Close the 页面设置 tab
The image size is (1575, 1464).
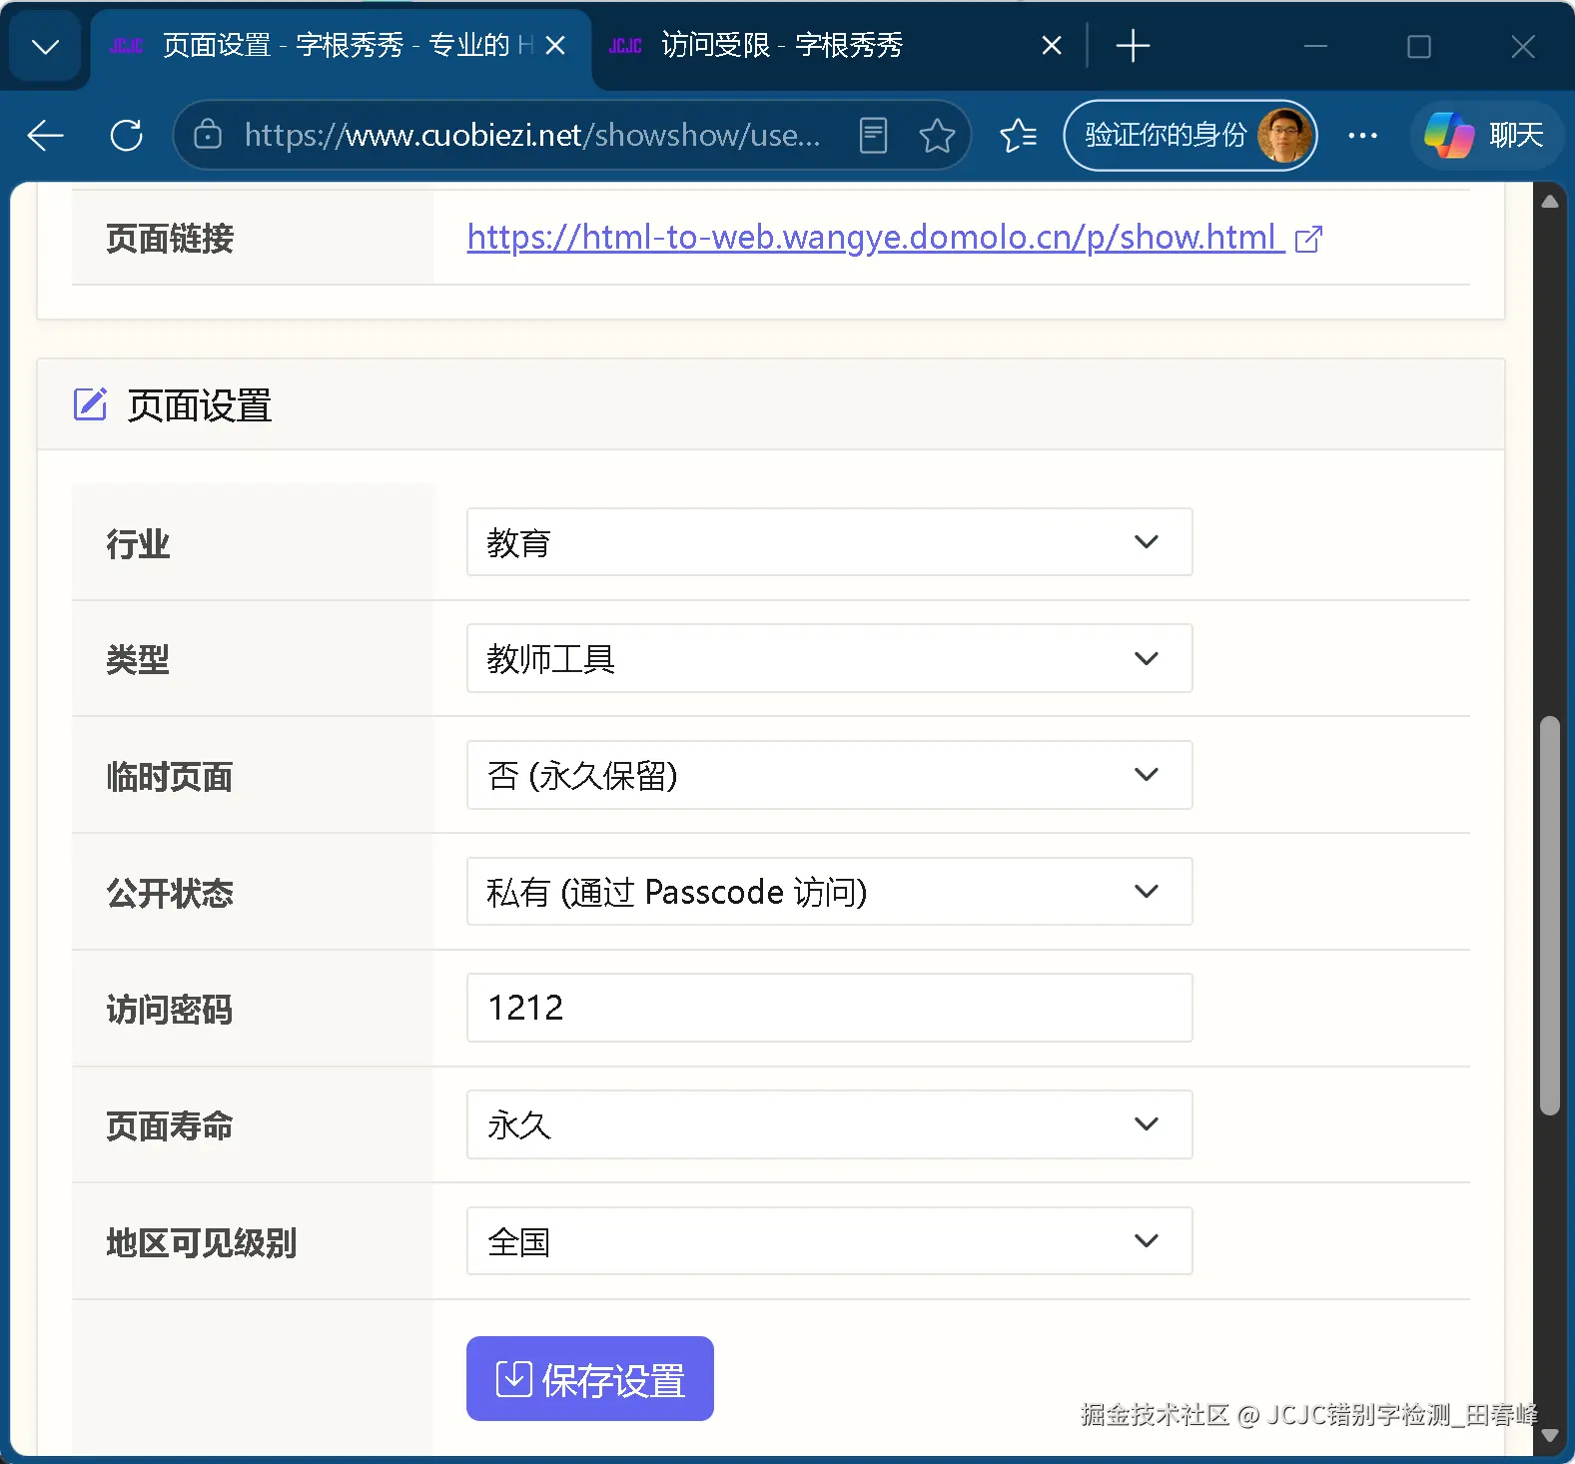point(556,45)
